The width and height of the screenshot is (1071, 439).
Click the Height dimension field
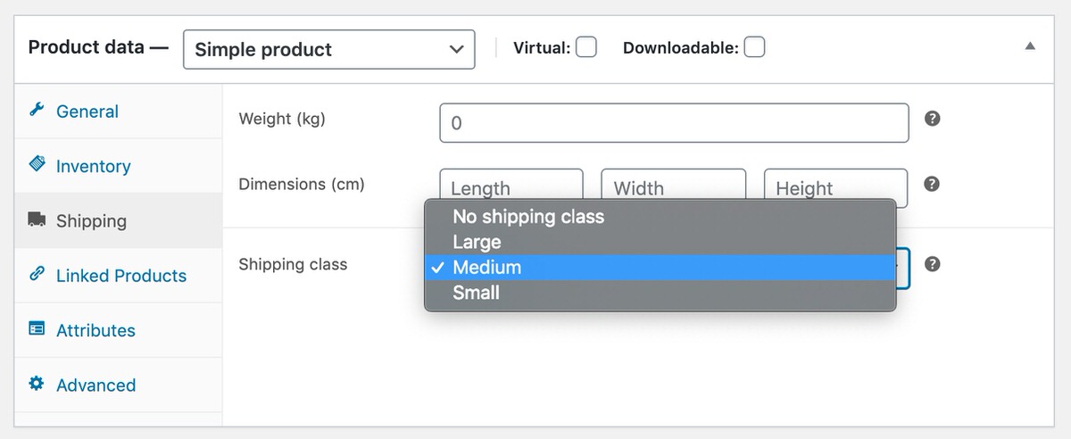pos(835,188)
